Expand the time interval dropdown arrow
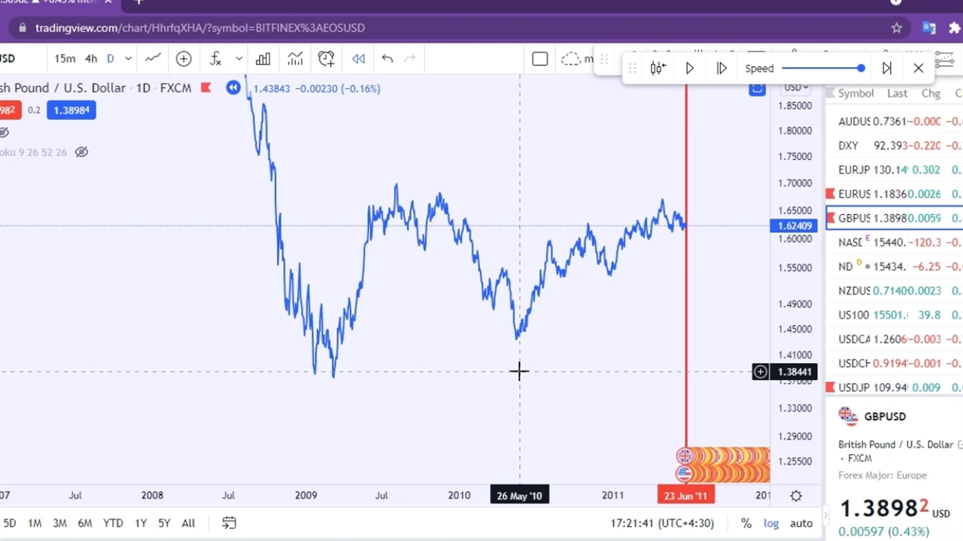Viewport: 963px width, 541px height. pos(129,59)
